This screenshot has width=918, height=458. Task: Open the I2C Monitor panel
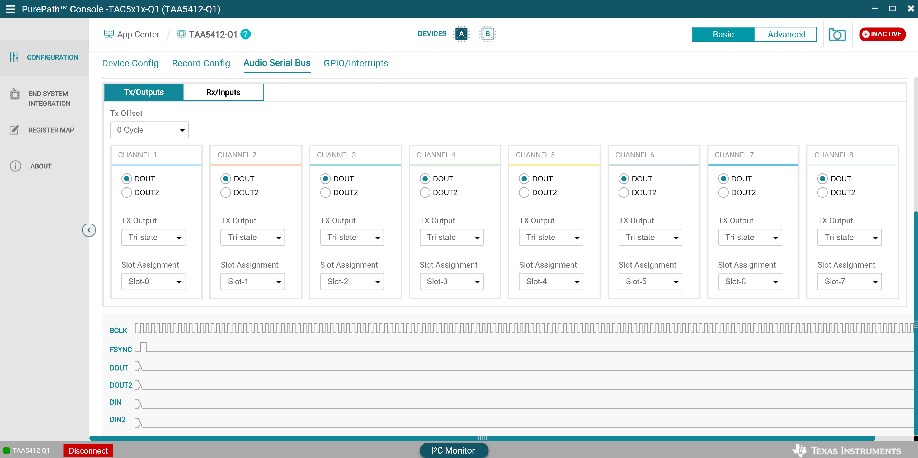pos(454,451)
